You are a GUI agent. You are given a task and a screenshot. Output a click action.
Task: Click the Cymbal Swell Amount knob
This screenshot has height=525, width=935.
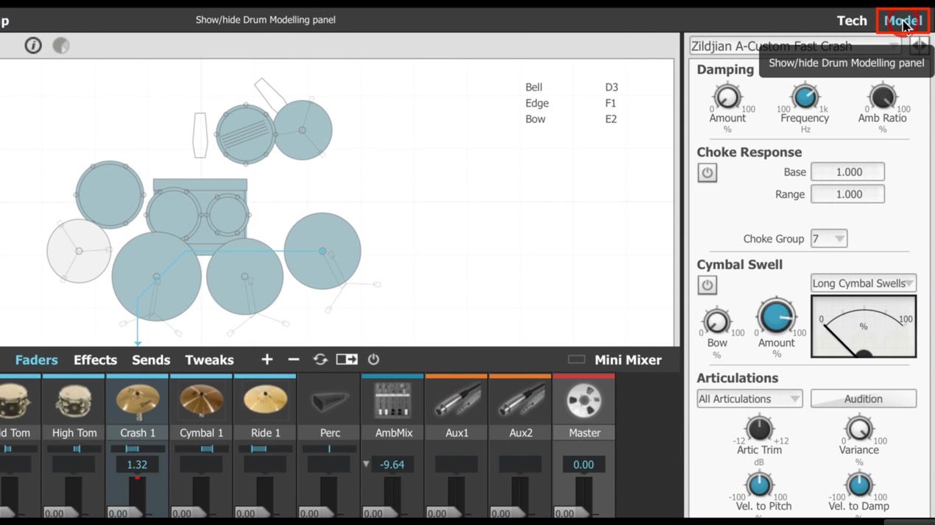pos(776,318)
